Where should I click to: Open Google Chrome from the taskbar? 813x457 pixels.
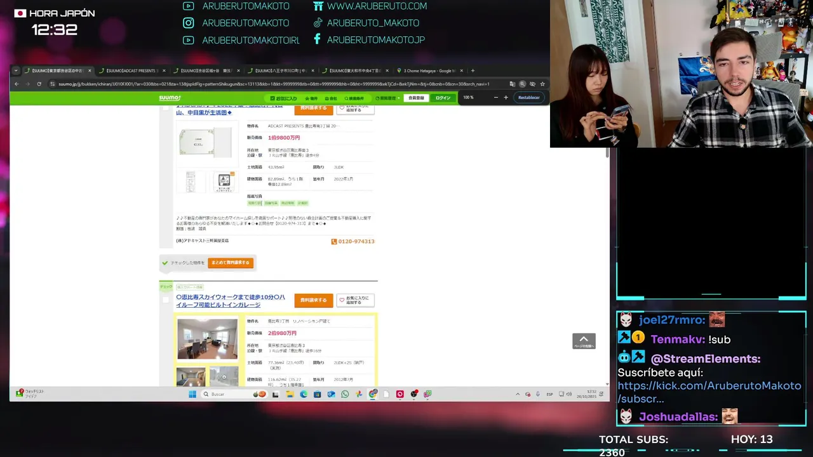[x=373, y=394]
